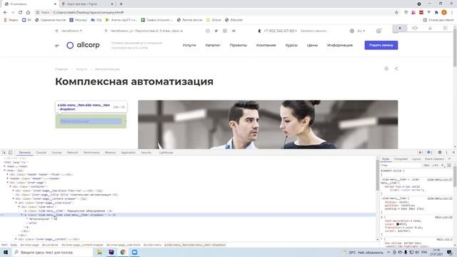Toggle the DevTools inspect element icon
This screenshot has height=257, width=457.
tap(4, 152)
